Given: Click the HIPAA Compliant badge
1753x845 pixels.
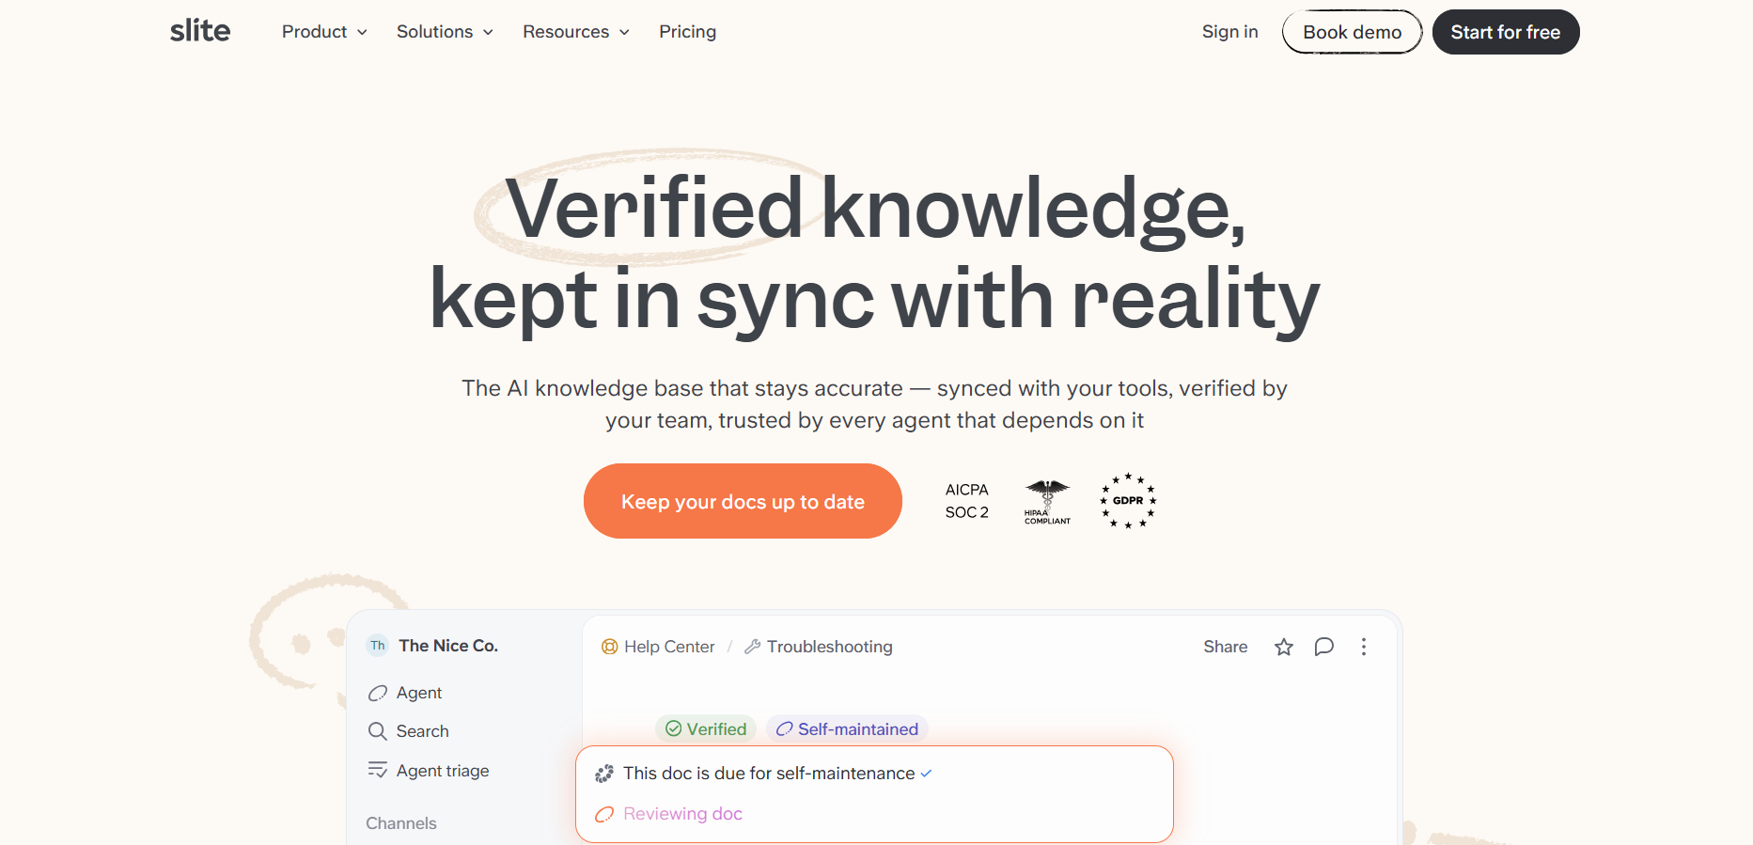Looking at the screenshot, I should (1047, 502).
